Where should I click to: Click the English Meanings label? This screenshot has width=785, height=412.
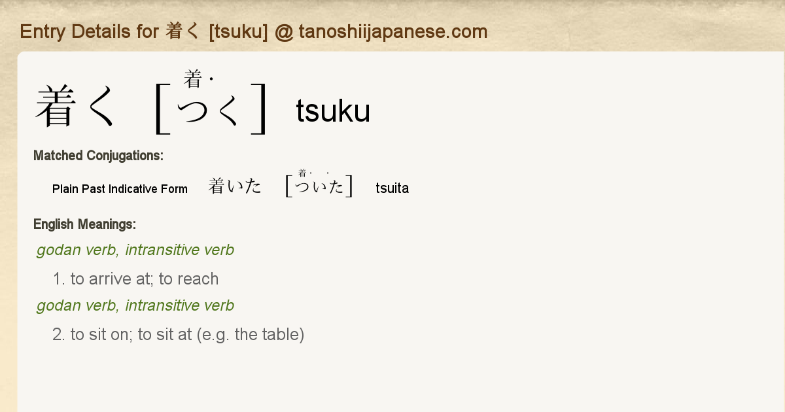(x=84, y=224)
